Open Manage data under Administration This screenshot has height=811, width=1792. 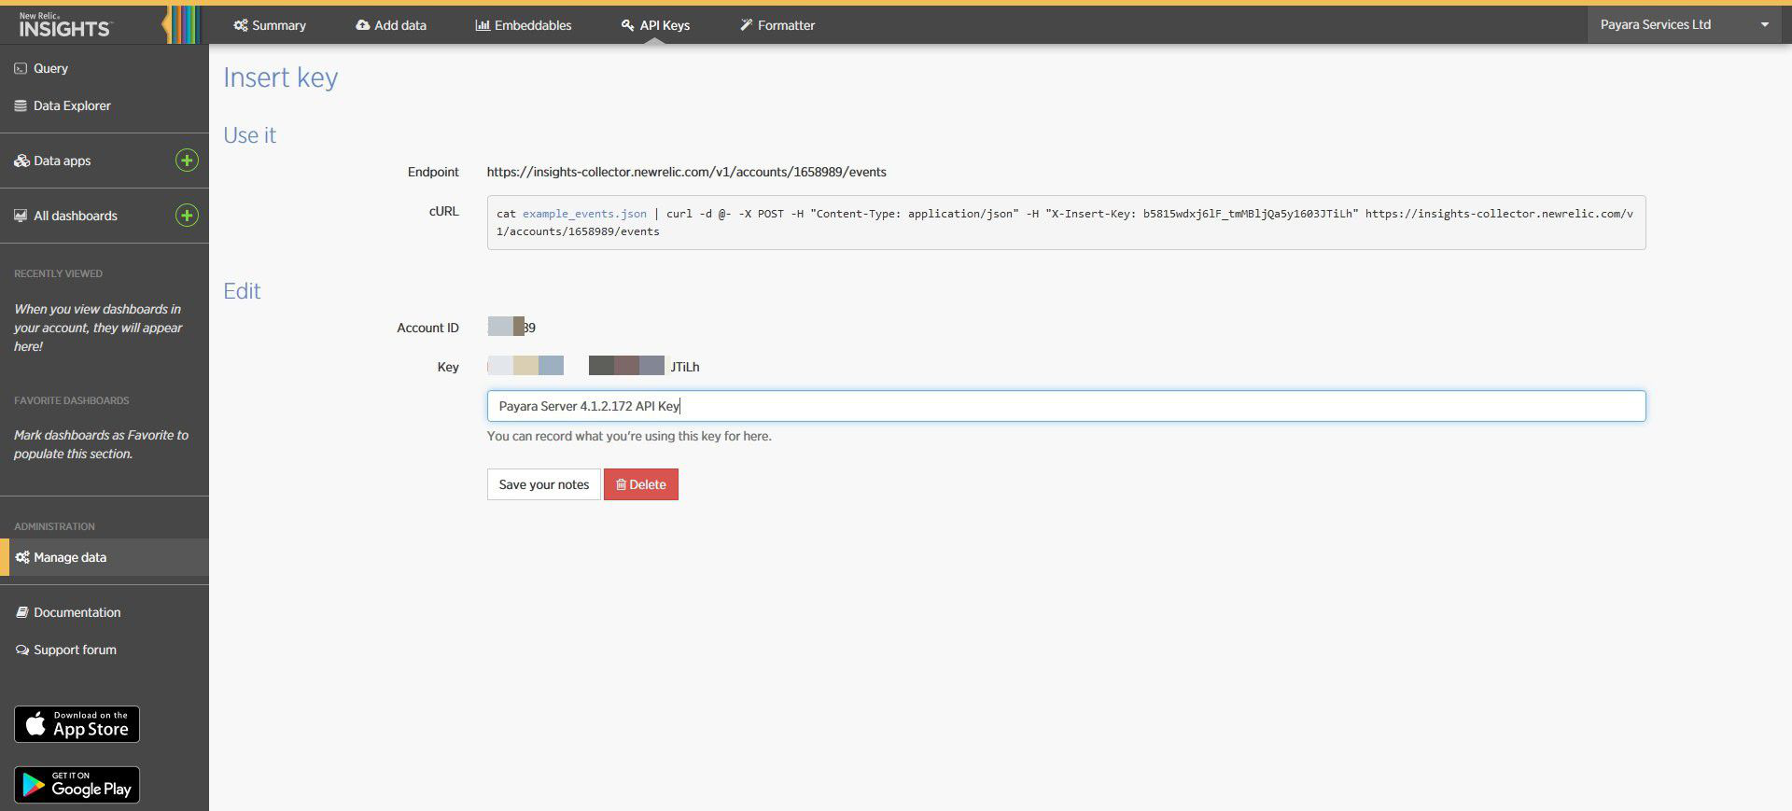point(70,557)
